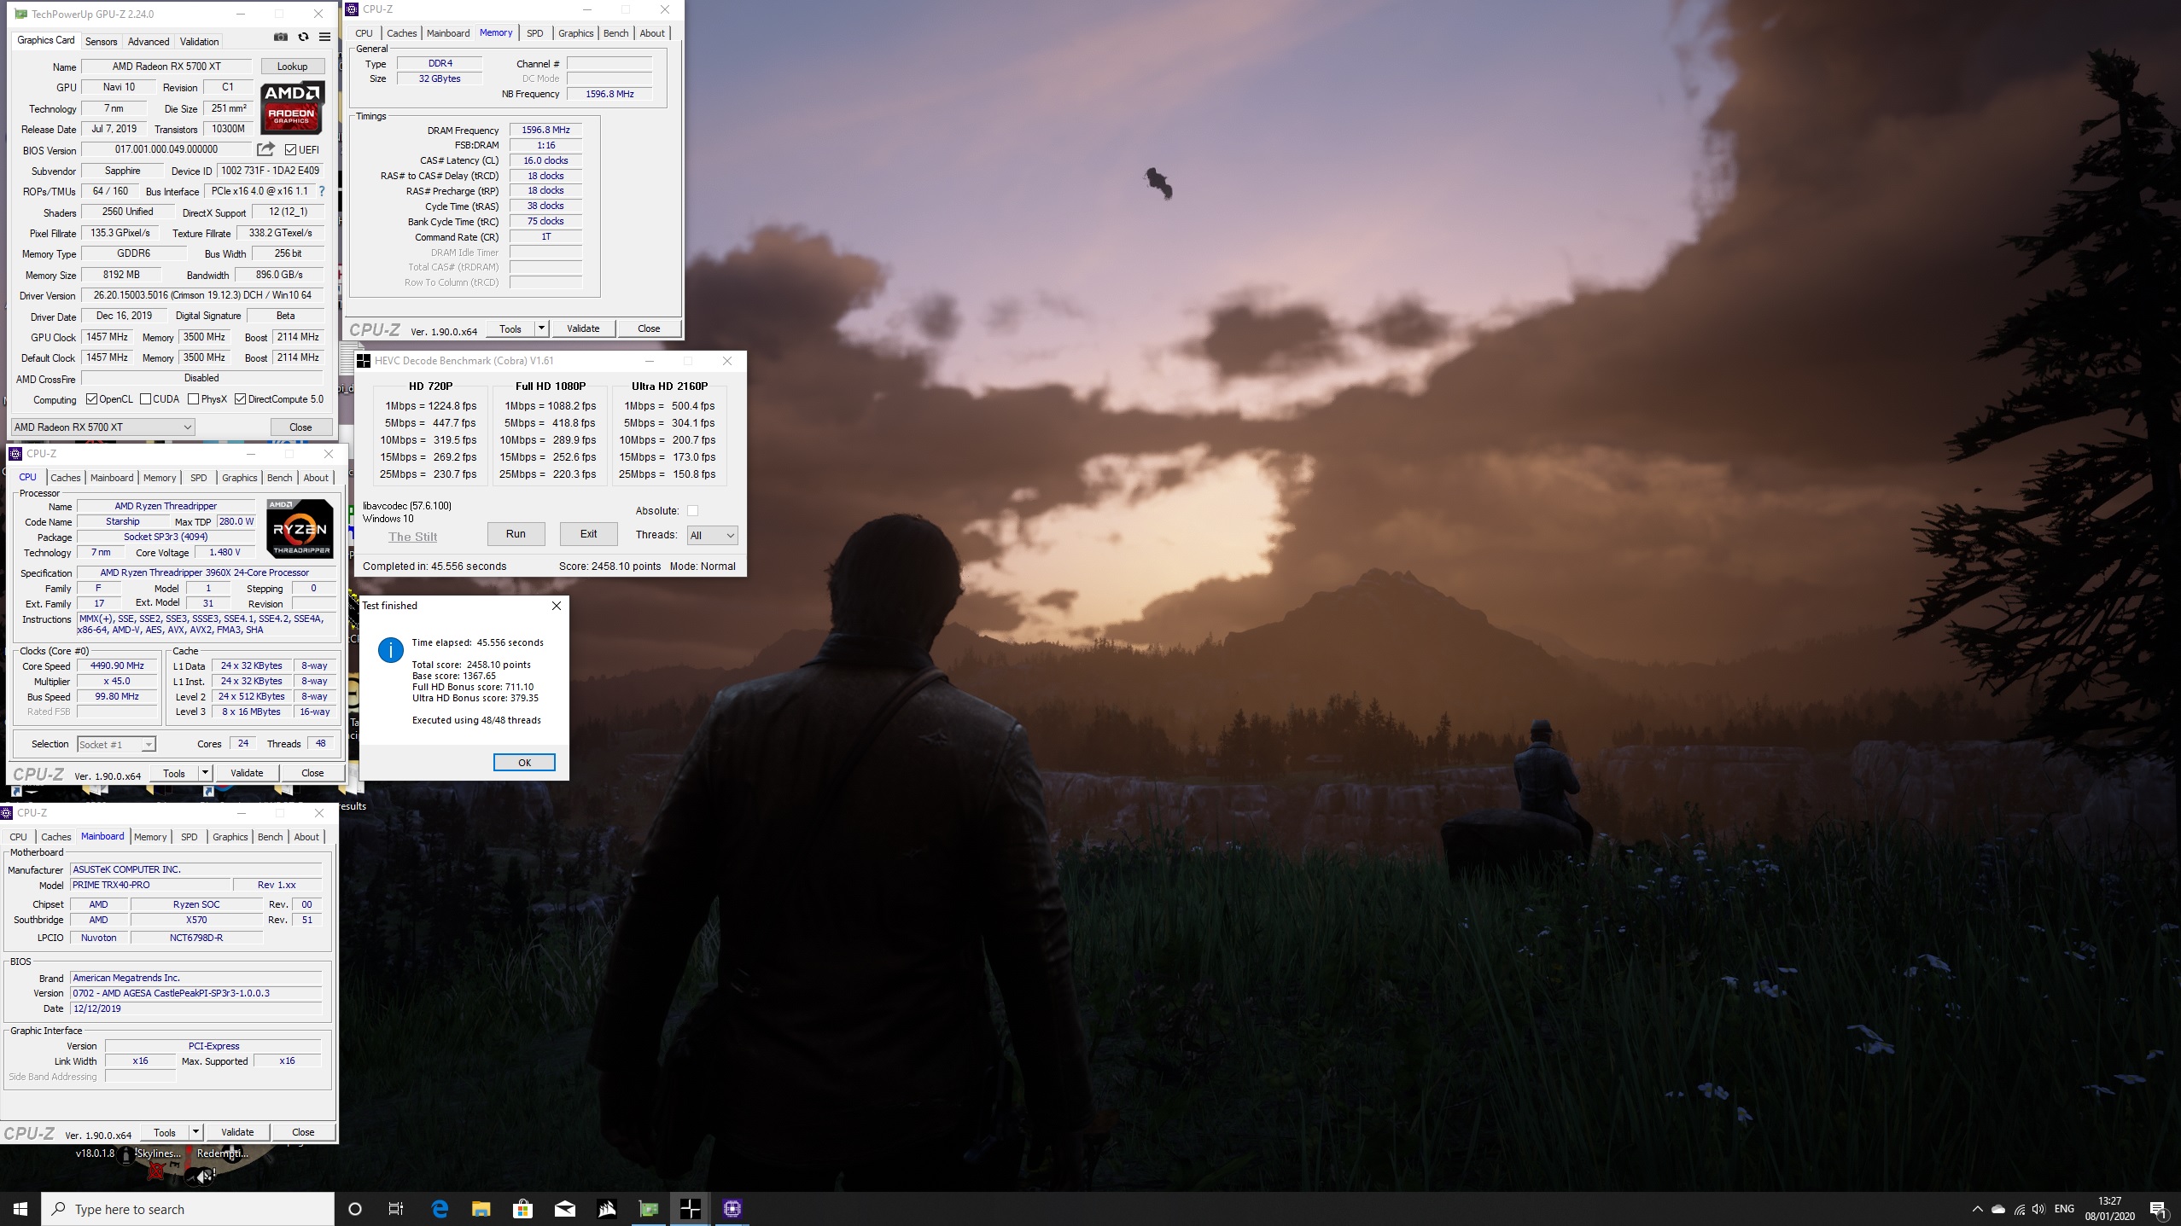The width and height of the screenshot is (2181, 1226).
Task: Expand Tools arrow in CPU-Z Mainboard window
Action: [x=195, y=1132]
